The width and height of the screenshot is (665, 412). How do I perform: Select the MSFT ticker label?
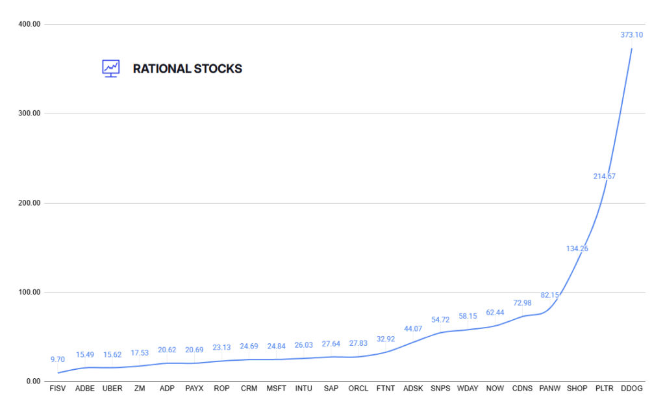[x=276, y=389]
